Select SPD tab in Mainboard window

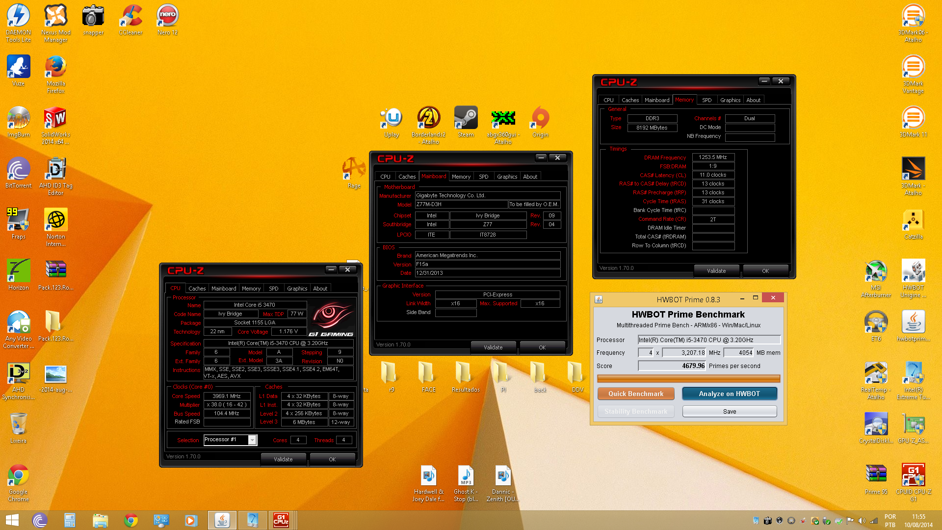(x=483, y=177)
